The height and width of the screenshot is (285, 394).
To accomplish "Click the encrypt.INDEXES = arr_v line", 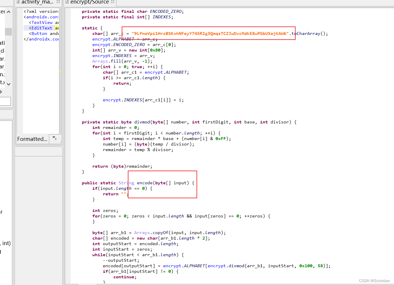I will pos(123,56).
